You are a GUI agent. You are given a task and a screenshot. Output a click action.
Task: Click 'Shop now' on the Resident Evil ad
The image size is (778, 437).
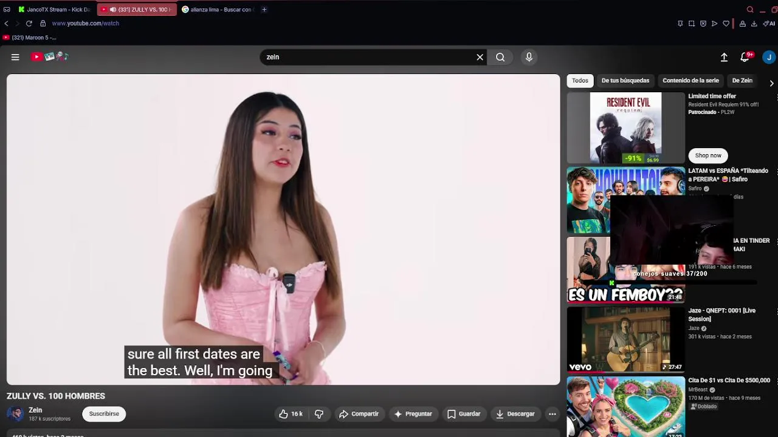coord(708,155)
